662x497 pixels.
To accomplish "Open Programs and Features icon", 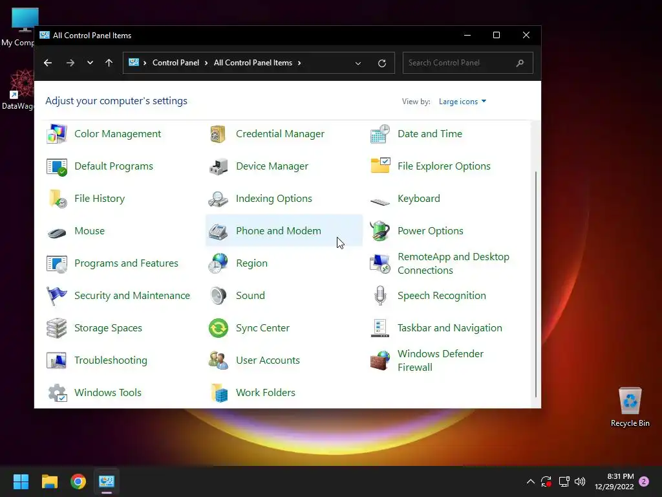I will click(x=57, y=264).
